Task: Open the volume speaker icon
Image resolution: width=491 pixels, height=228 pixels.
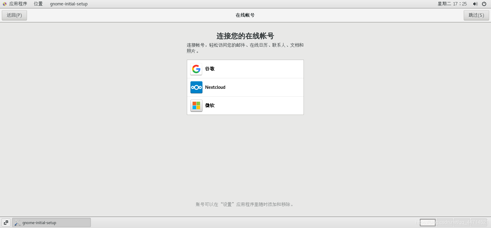Action: [x=475, y=4]
